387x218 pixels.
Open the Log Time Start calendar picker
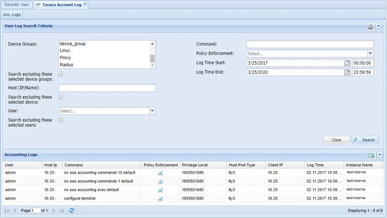coord(347,62)
